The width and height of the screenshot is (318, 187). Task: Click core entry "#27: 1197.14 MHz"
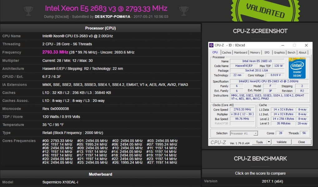click(162, 162)
